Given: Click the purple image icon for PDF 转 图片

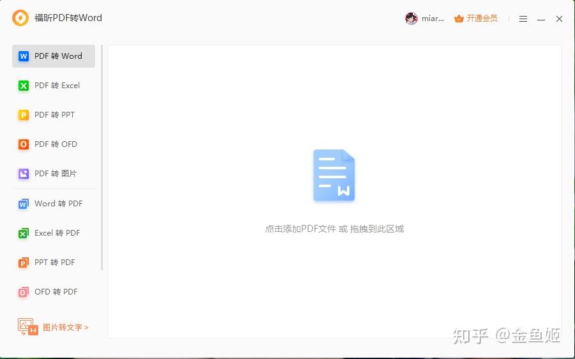Looking at the screenshot, I should tap(24, 174).
